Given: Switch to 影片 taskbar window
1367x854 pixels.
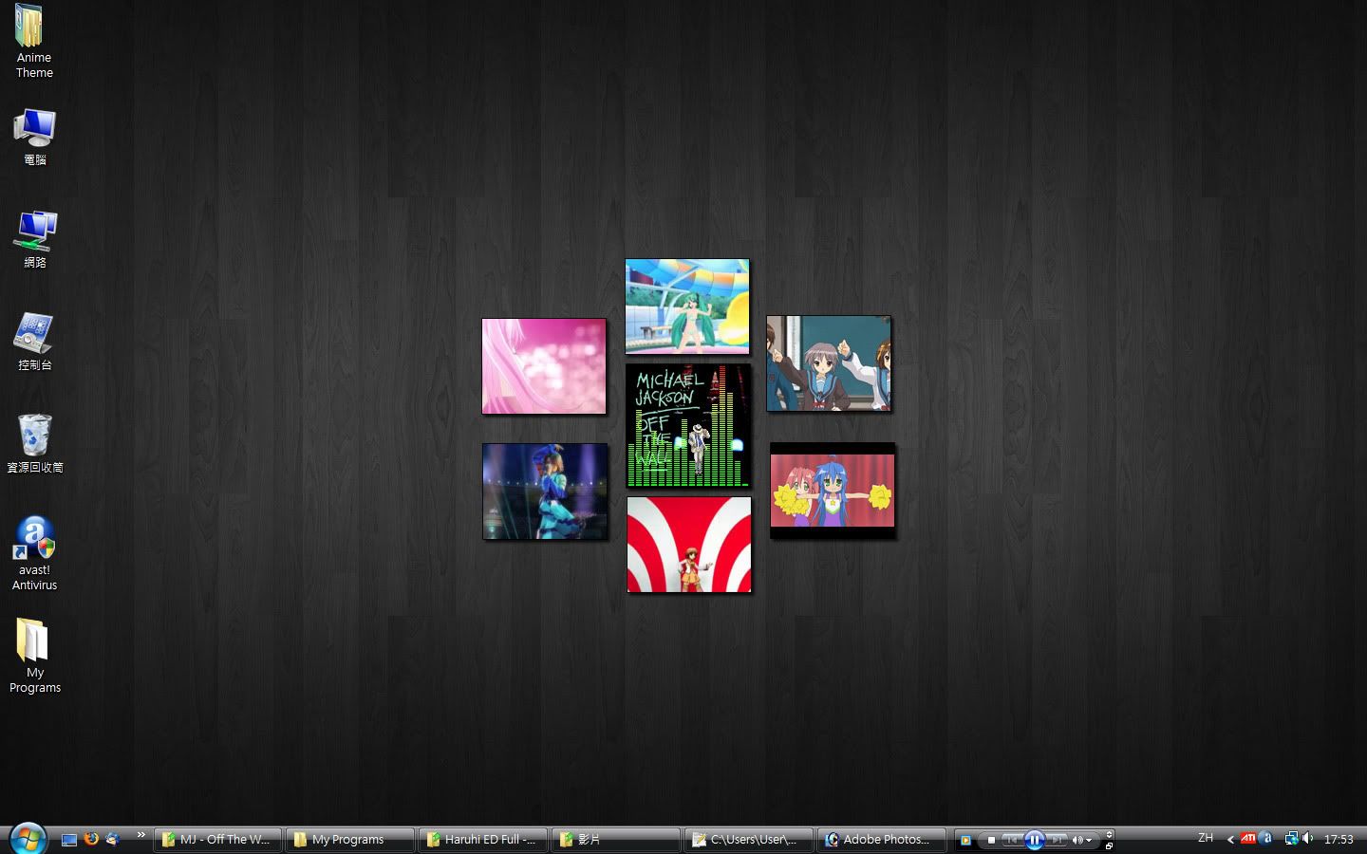Looking at the screenshot, I should pyautogui.click(x=616, y=839).
